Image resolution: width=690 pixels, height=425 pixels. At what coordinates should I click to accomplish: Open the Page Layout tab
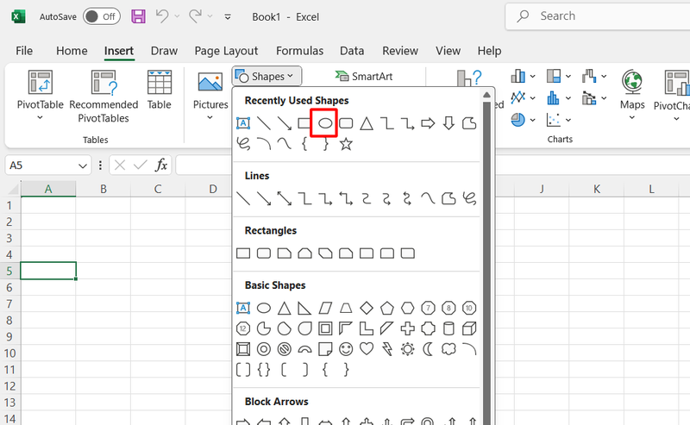click(x=226, y=51)
